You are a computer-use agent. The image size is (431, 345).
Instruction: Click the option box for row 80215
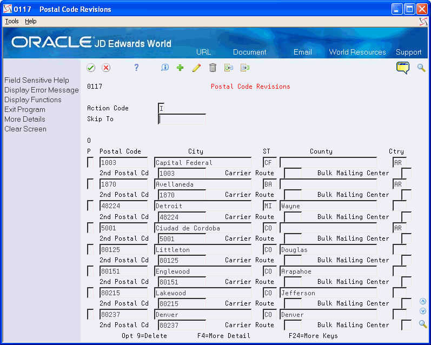[90, 293]
